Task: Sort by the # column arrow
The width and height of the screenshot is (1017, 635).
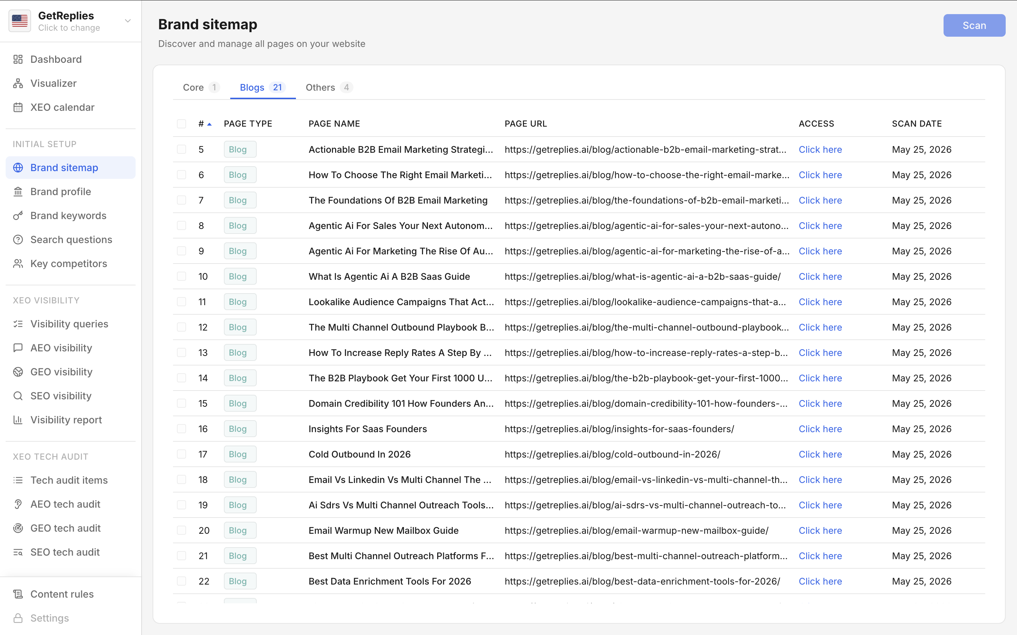Action: (209, 124)
